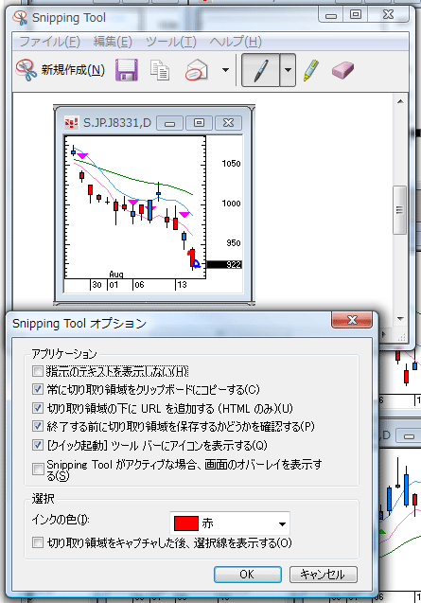Screen dimensions: 421x603
Task: Click the vertical scrollbar up arrow
Action: pos(400,101)
